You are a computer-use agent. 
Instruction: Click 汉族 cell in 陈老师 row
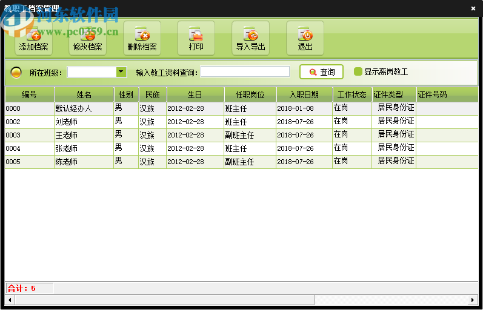point(152,162)
